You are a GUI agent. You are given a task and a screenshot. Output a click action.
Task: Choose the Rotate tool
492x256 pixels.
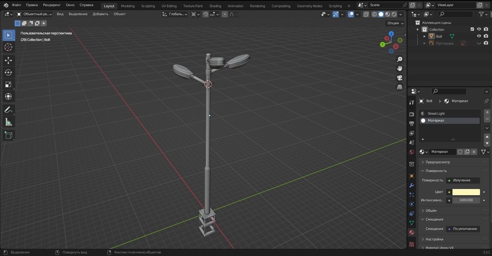[8, 72]
